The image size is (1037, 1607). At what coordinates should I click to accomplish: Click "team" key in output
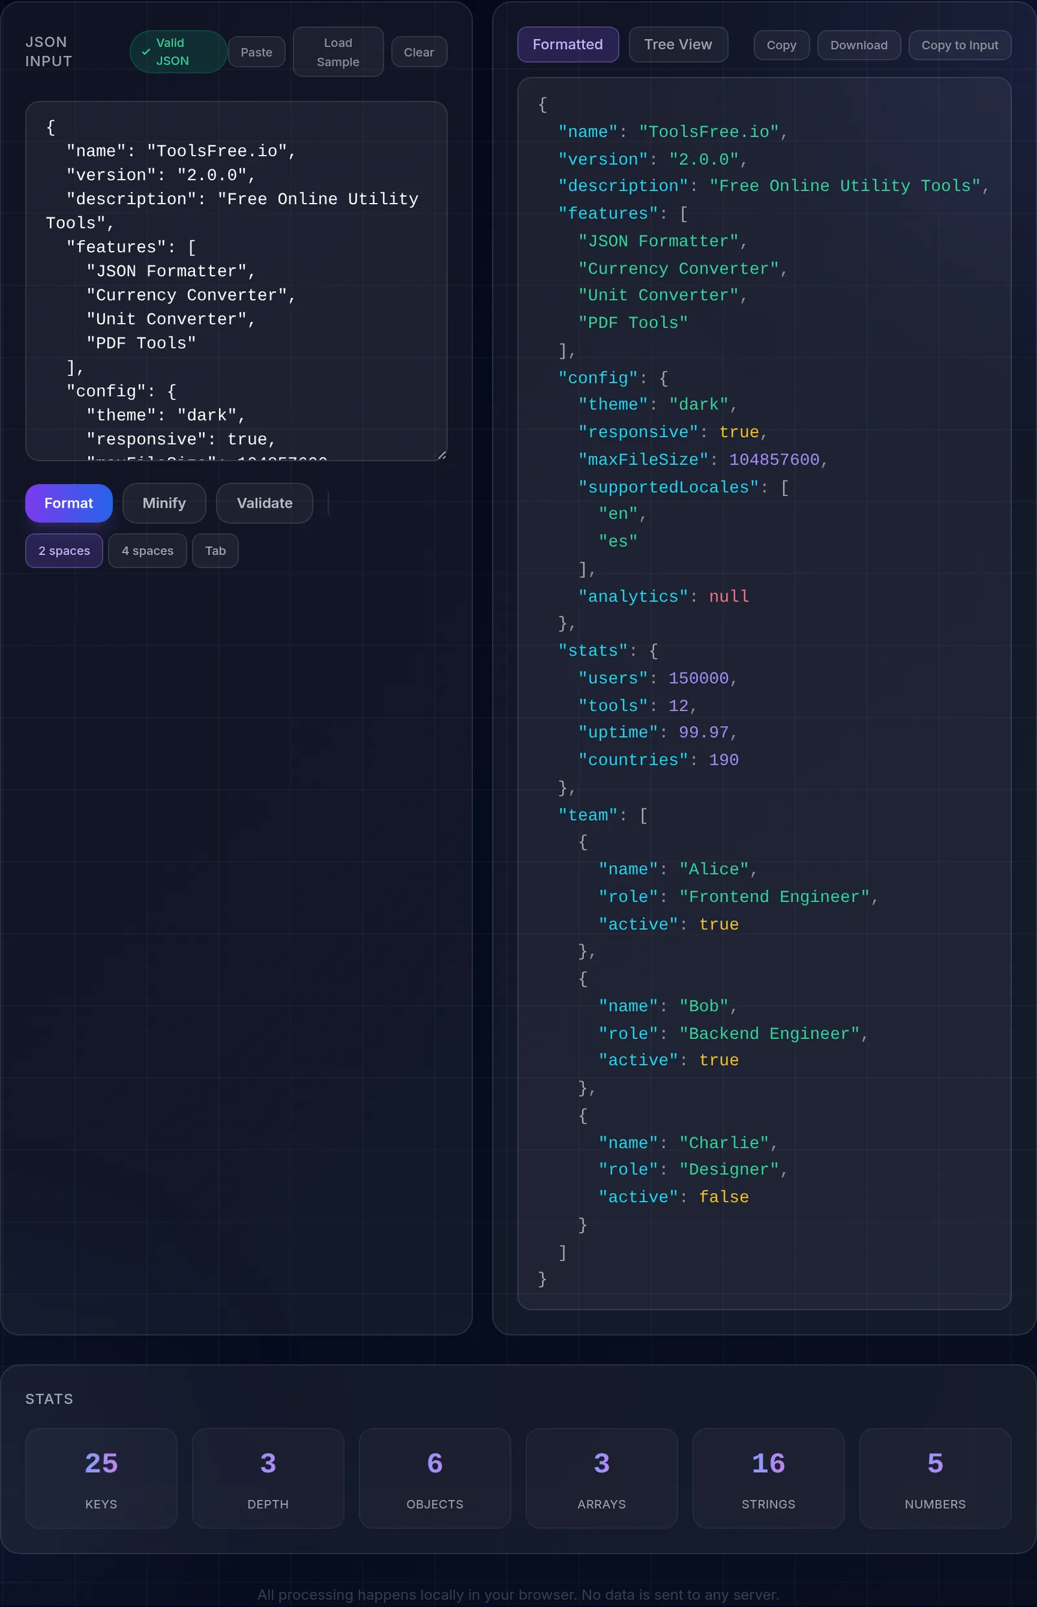click(588, 815)
